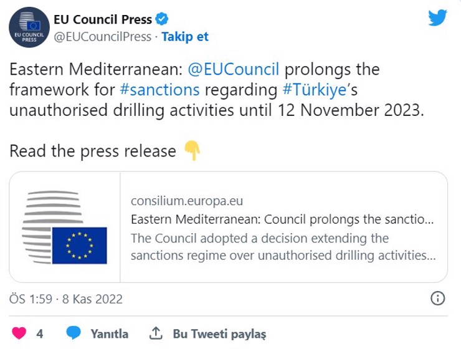Click the share upload arrow icon

[156, 333]
